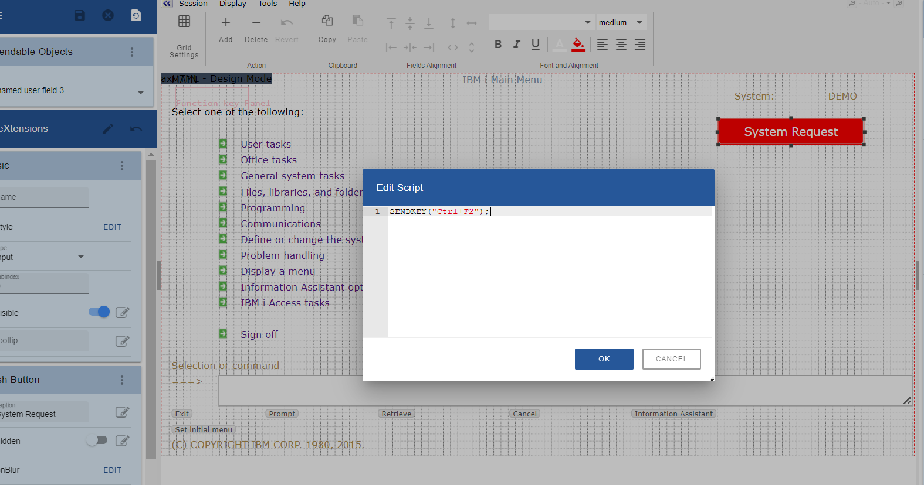Image resolution: width=924 pixels, height=485 pixels.
Task: Toggle the Visible switch off
Action: [99, 312]
